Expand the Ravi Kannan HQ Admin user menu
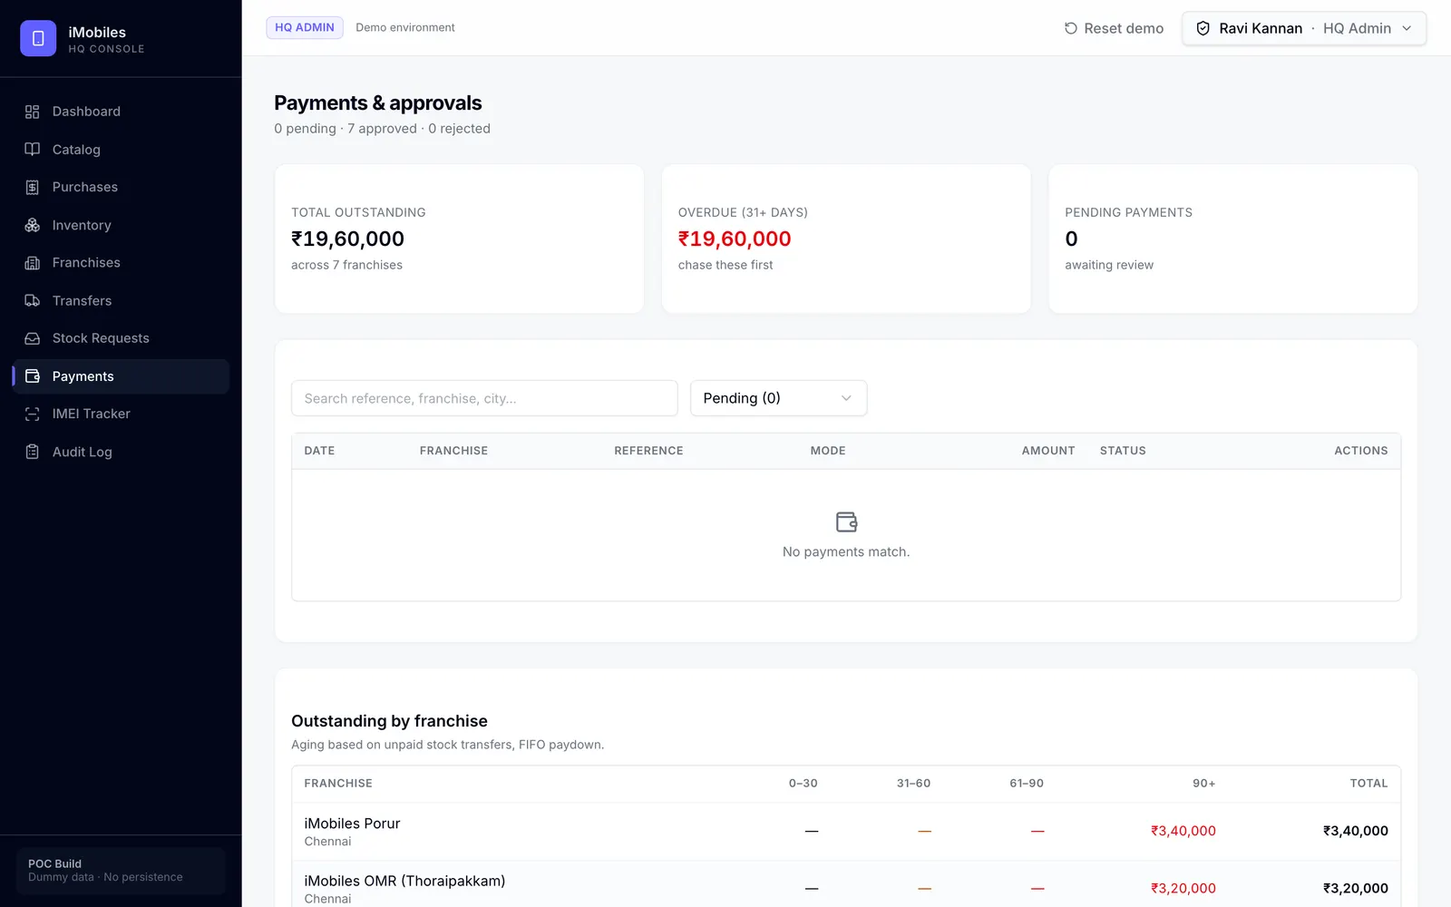 pyautogui.click(x=1304, y=28)
